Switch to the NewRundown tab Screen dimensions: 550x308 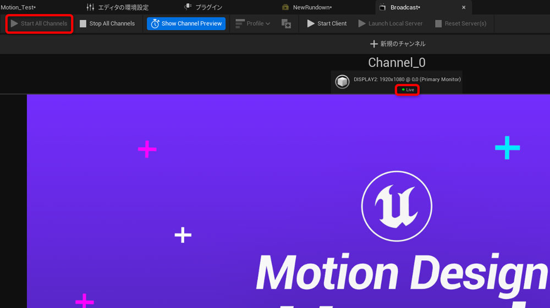click(307, 7)
